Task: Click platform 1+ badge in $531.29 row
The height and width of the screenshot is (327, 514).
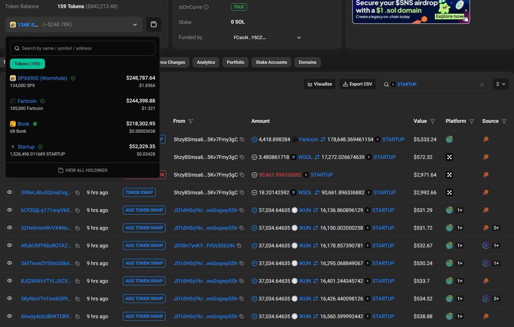Action: (460, 210)
